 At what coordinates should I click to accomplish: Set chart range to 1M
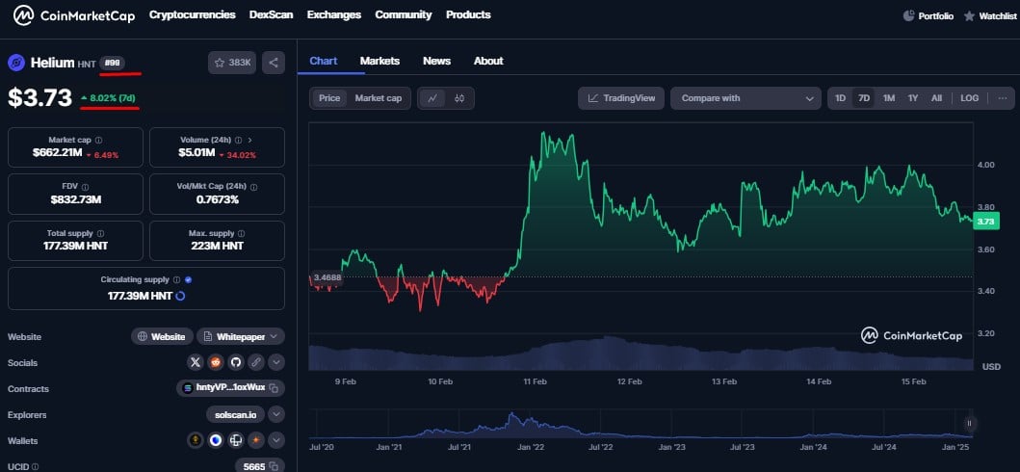(x=889, y=98)
